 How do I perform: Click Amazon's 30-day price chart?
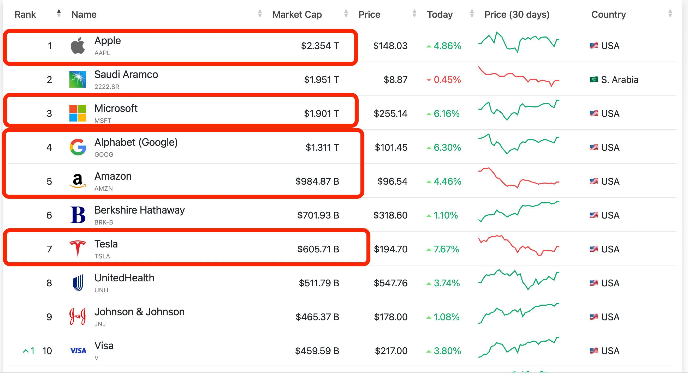click(x=518, y=178)
